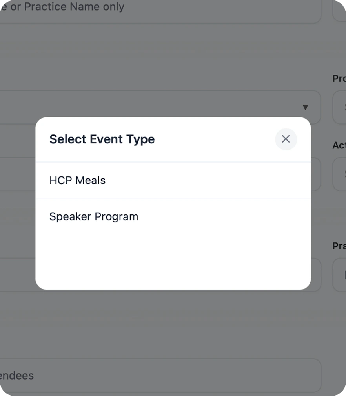Click the Pro label on right edge
The image size is (346, 396).
pyautogui.click(x=339, y=78)
